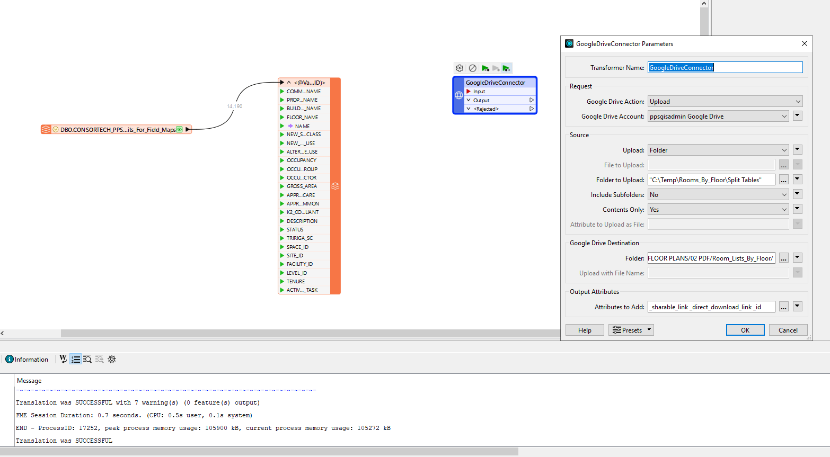Click log window horizontal scrollbar
Viewport: 830px width, 457px height.
coord(259,451)
